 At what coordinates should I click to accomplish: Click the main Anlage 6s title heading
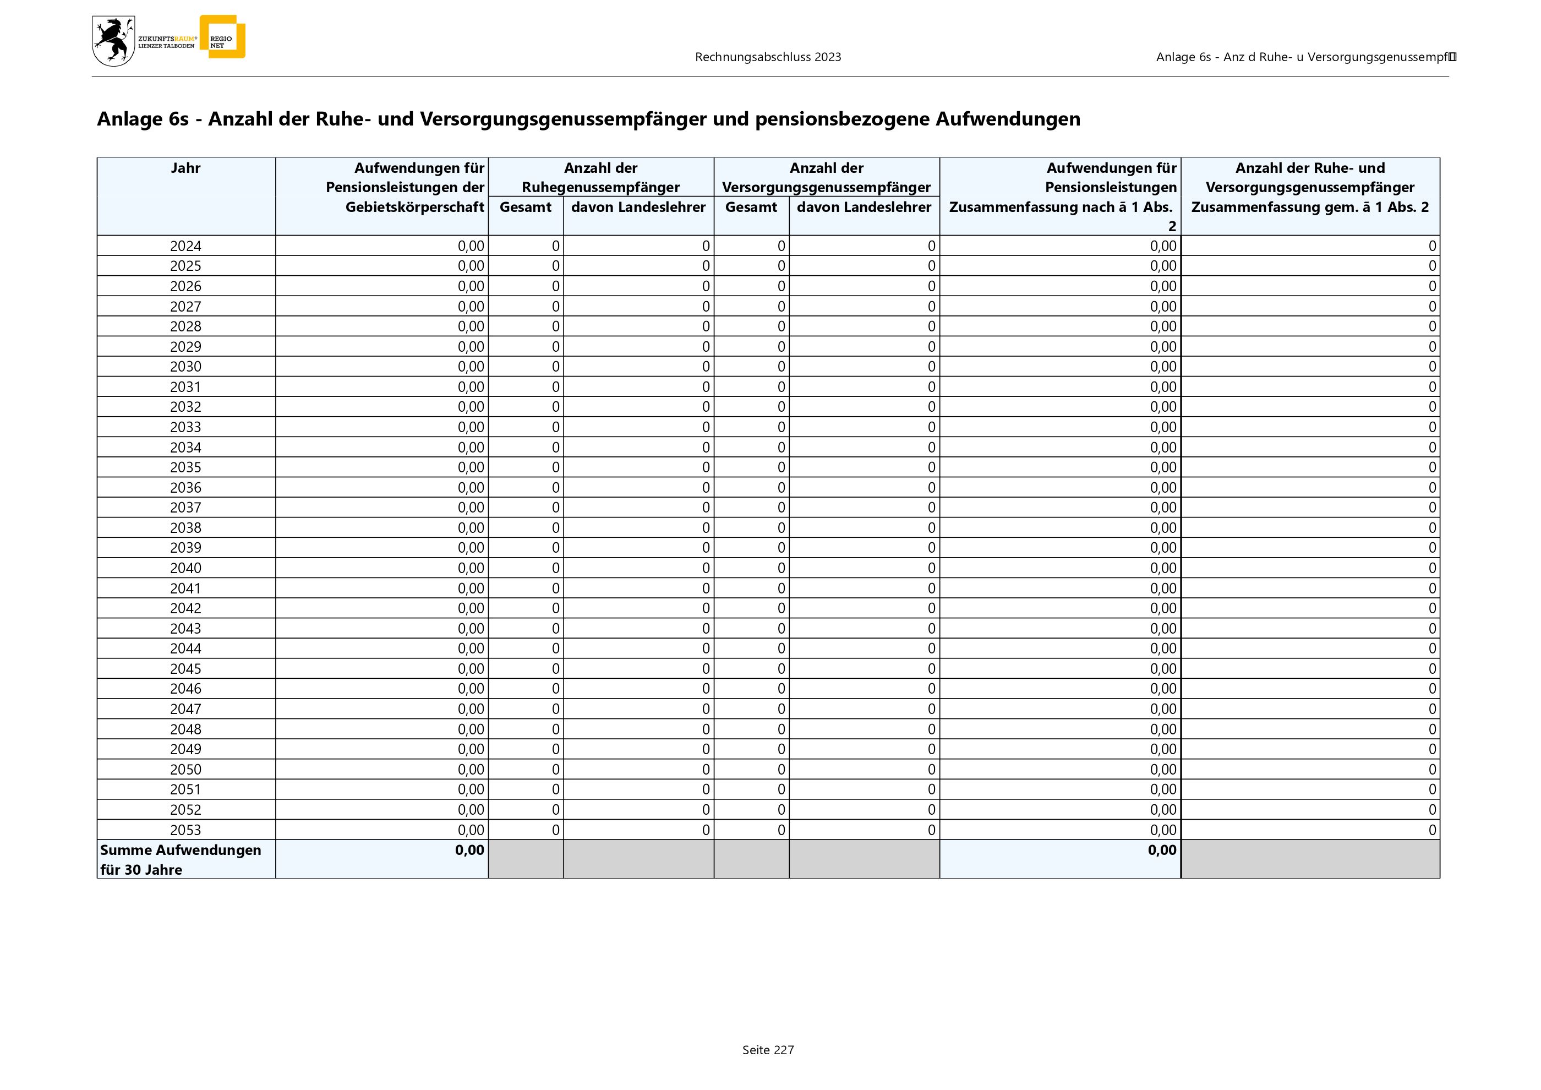coord(589,119)
